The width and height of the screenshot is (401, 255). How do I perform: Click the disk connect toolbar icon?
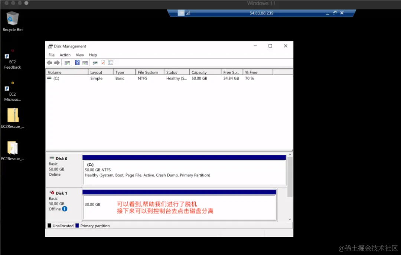pos(95,63)
